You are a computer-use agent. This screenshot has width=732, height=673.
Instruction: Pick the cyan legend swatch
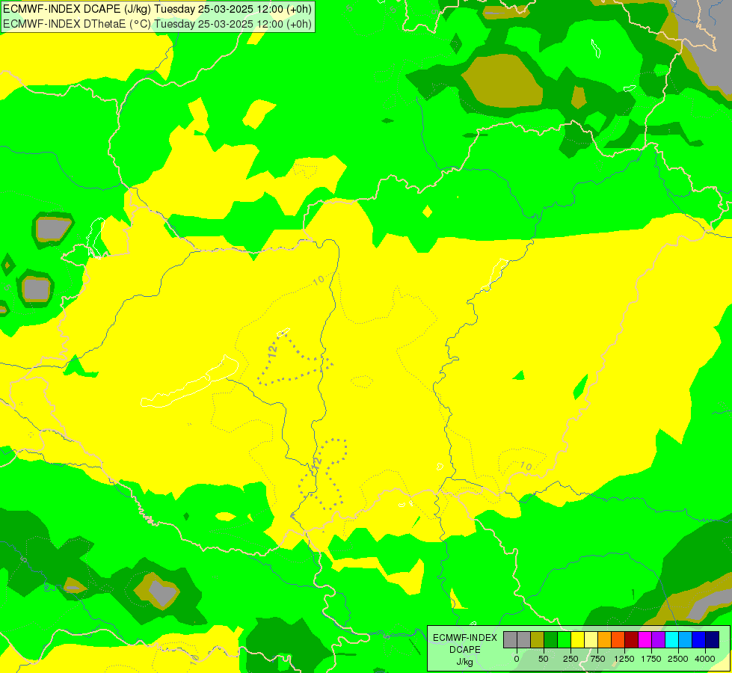pos(671,639)
